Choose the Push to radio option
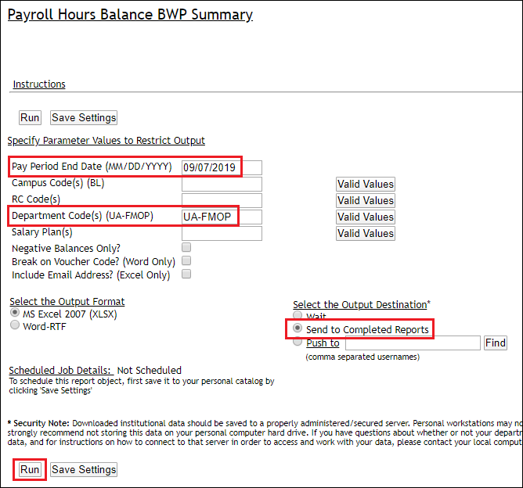Viewport: 523px width, 488px height. [x=298, y=343]
